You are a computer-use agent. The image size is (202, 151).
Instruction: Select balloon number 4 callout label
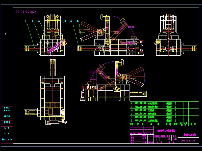(65, 21)
